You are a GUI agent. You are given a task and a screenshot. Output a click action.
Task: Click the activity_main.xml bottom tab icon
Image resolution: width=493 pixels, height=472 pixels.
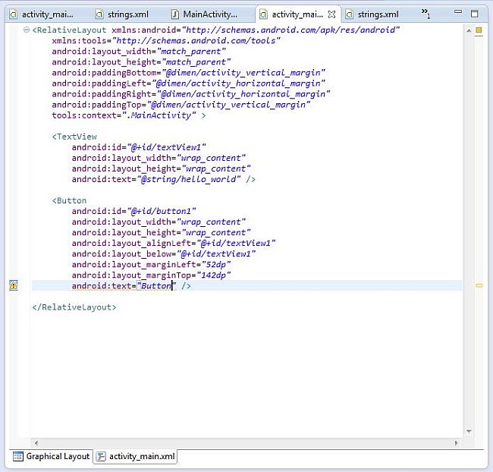101,456
